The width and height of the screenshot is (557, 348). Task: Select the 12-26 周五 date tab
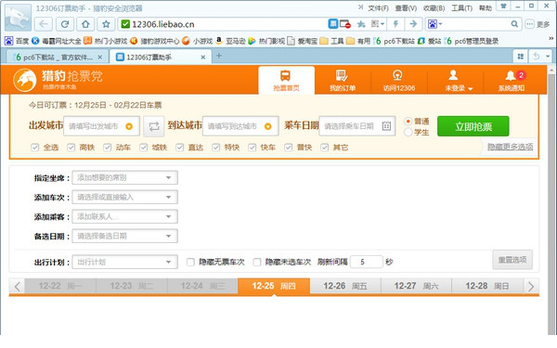pos(345,286)
